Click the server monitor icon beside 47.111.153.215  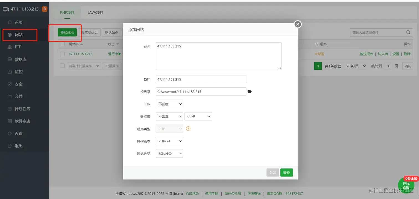(6, 9)
